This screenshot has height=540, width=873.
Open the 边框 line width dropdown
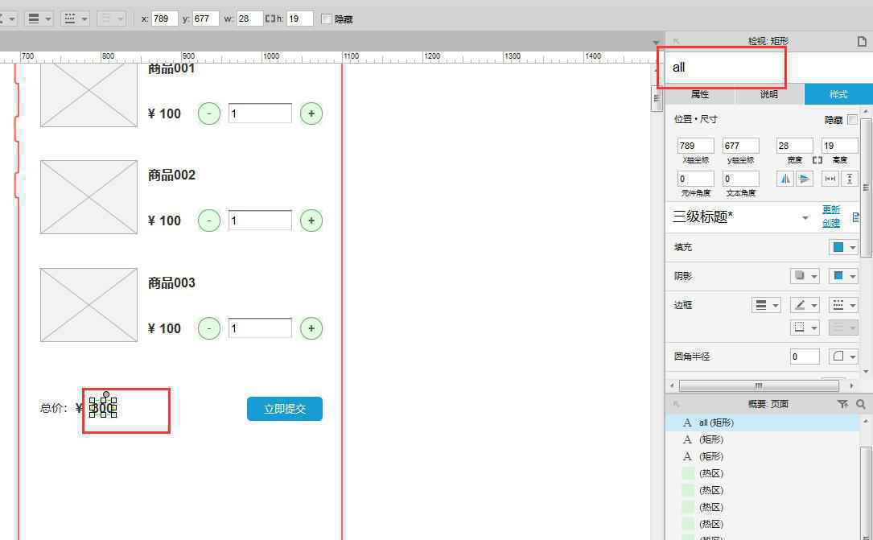pyautogui.click(x=766, y=305)
